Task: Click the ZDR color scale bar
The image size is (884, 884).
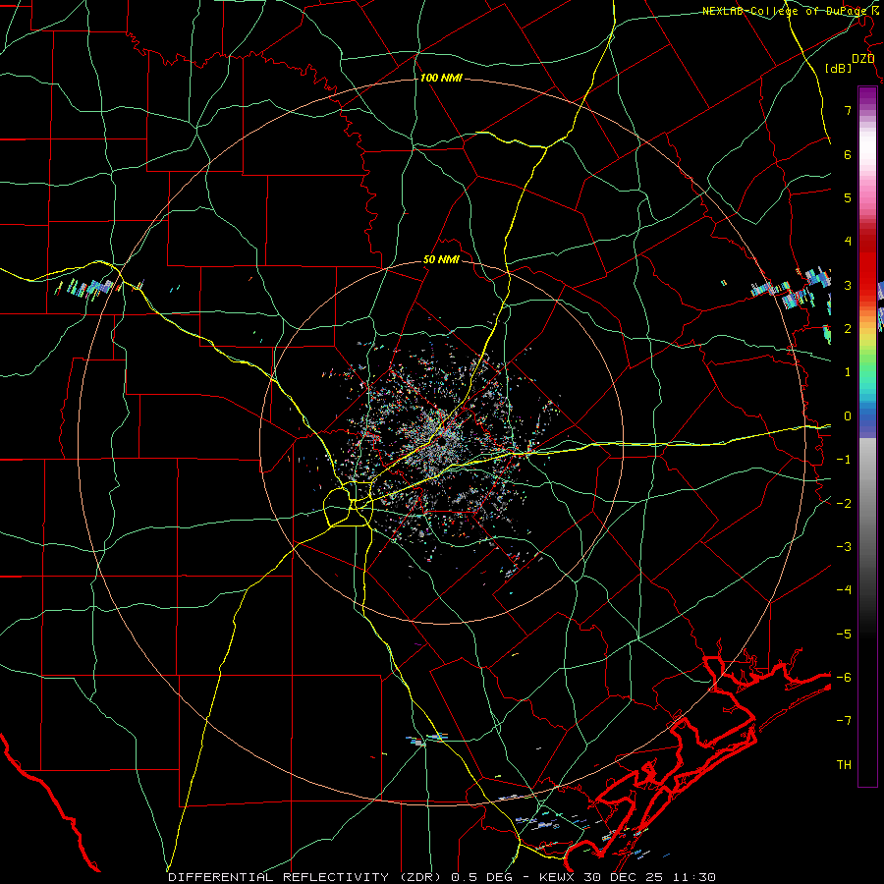Action: [x=867, y=436]
